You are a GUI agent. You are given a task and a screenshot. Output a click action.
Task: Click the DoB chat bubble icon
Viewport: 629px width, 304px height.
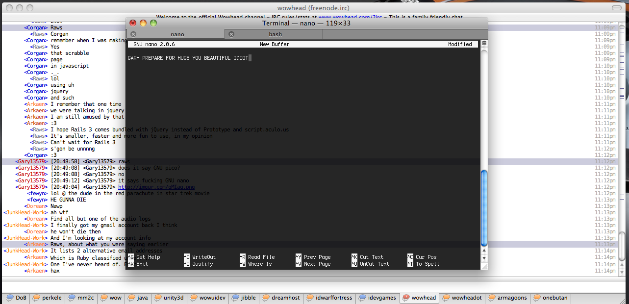tap(9, 298)
